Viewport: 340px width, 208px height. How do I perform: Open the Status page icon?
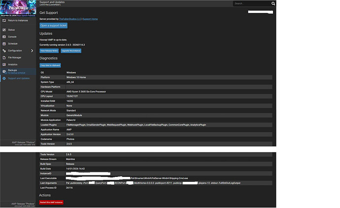[4, 30]
